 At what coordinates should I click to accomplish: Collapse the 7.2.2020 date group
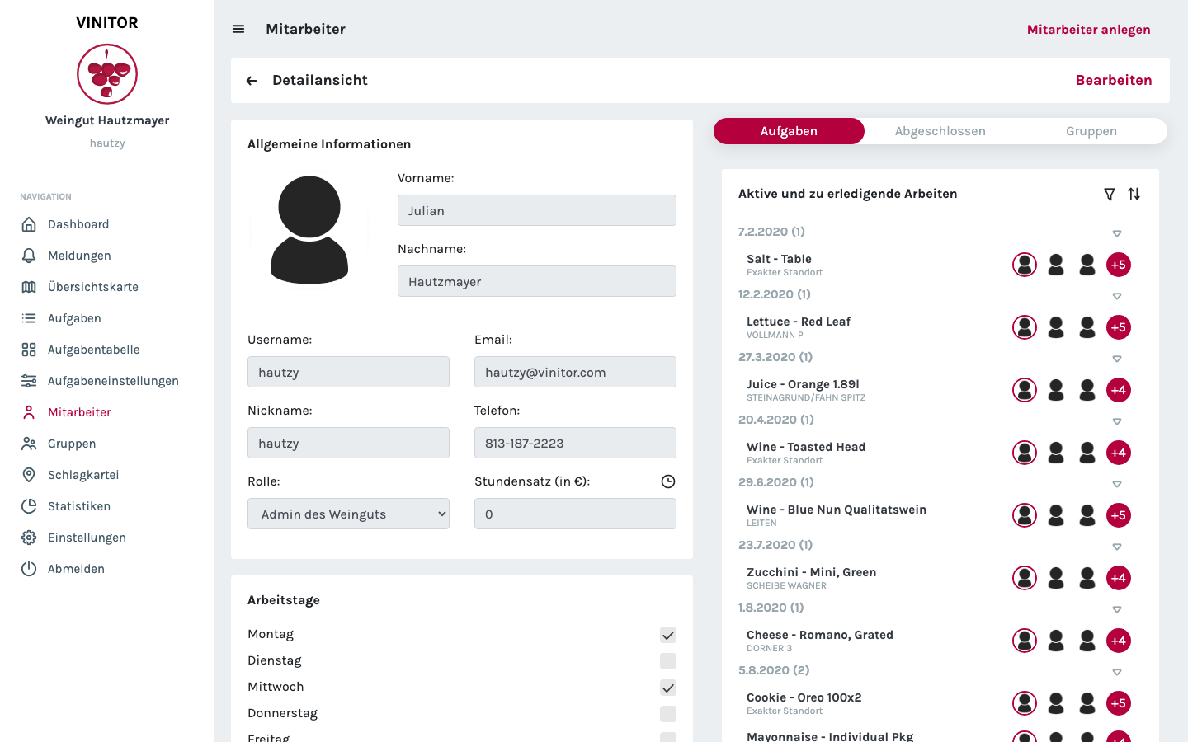[1117, 233]
